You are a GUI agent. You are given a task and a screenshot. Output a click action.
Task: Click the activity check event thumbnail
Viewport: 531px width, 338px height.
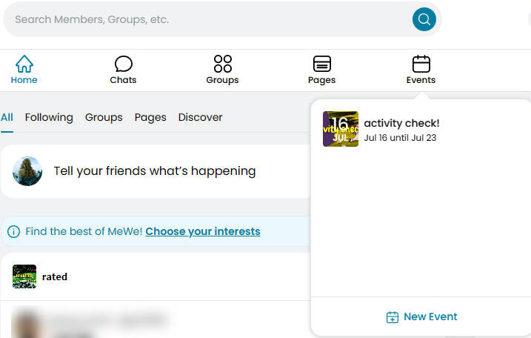[x=341, y=129]
